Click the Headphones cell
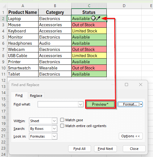The image size is (153, 157). point(23,43)
